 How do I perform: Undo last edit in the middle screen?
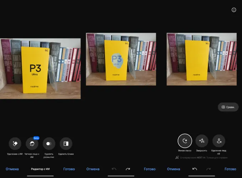point(114,169)
